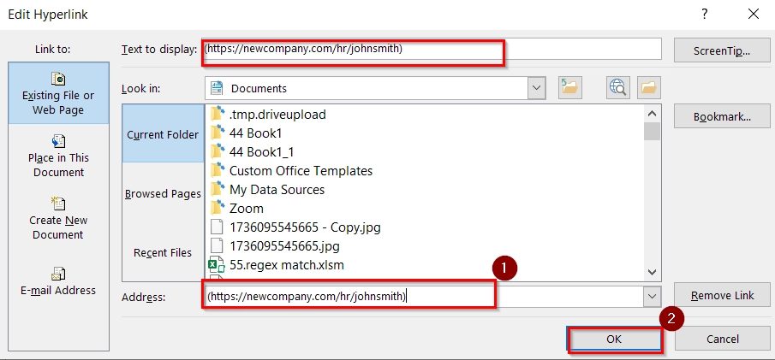Switch to Recent Files view
775x360 pixels.
click(x=163, y=252)
